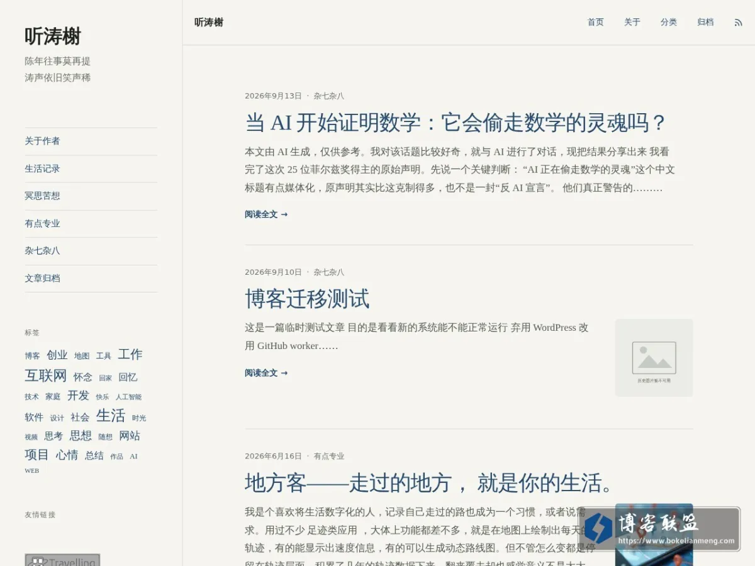Select the 技术 tag
The image size is (755, 566).
pos(31,397)
